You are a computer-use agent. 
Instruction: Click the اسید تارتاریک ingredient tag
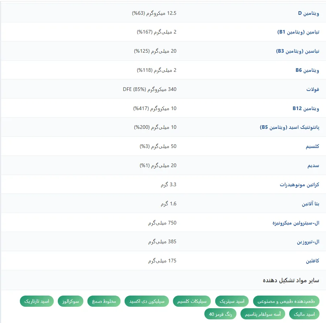click(37, 301)
